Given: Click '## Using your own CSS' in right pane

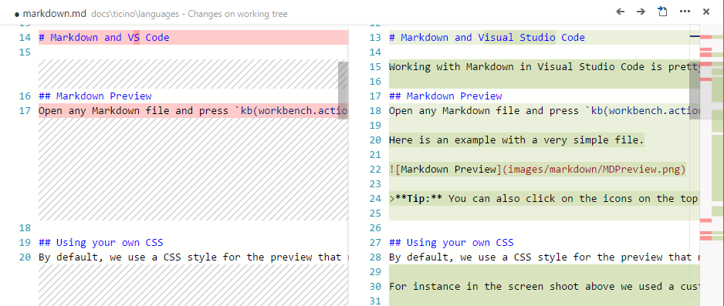Looking at the screenshot, I should tap(452, 242).
